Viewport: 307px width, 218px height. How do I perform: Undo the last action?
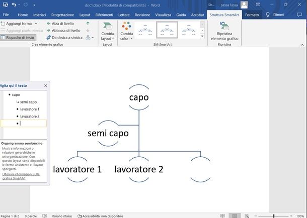pos(14,5)
